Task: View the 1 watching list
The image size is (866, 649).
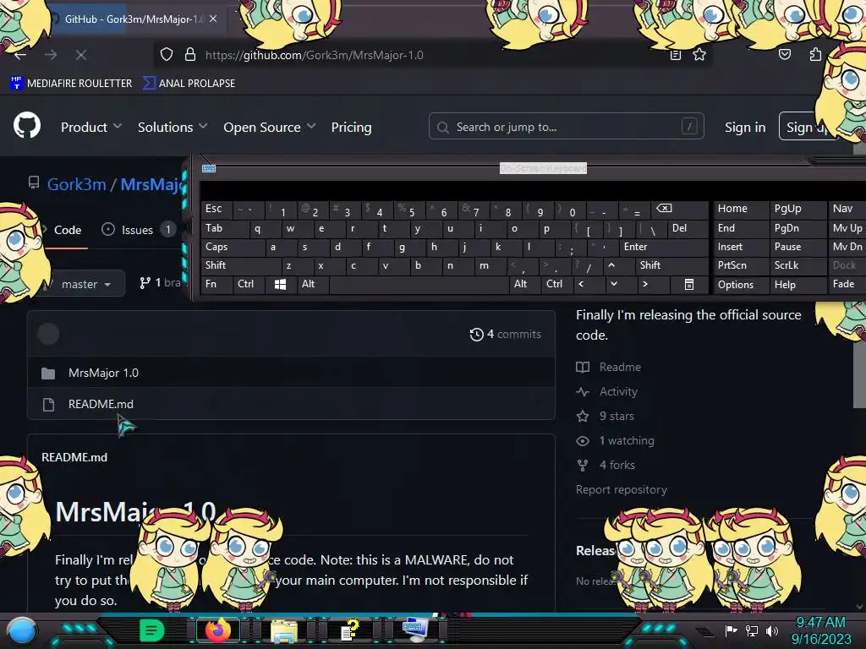Action: [615, 440]
